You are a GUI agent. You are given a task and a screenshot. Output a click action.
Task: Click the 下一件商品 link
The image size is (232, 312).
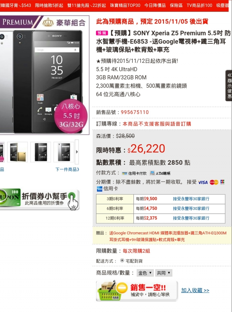[67, 169]
